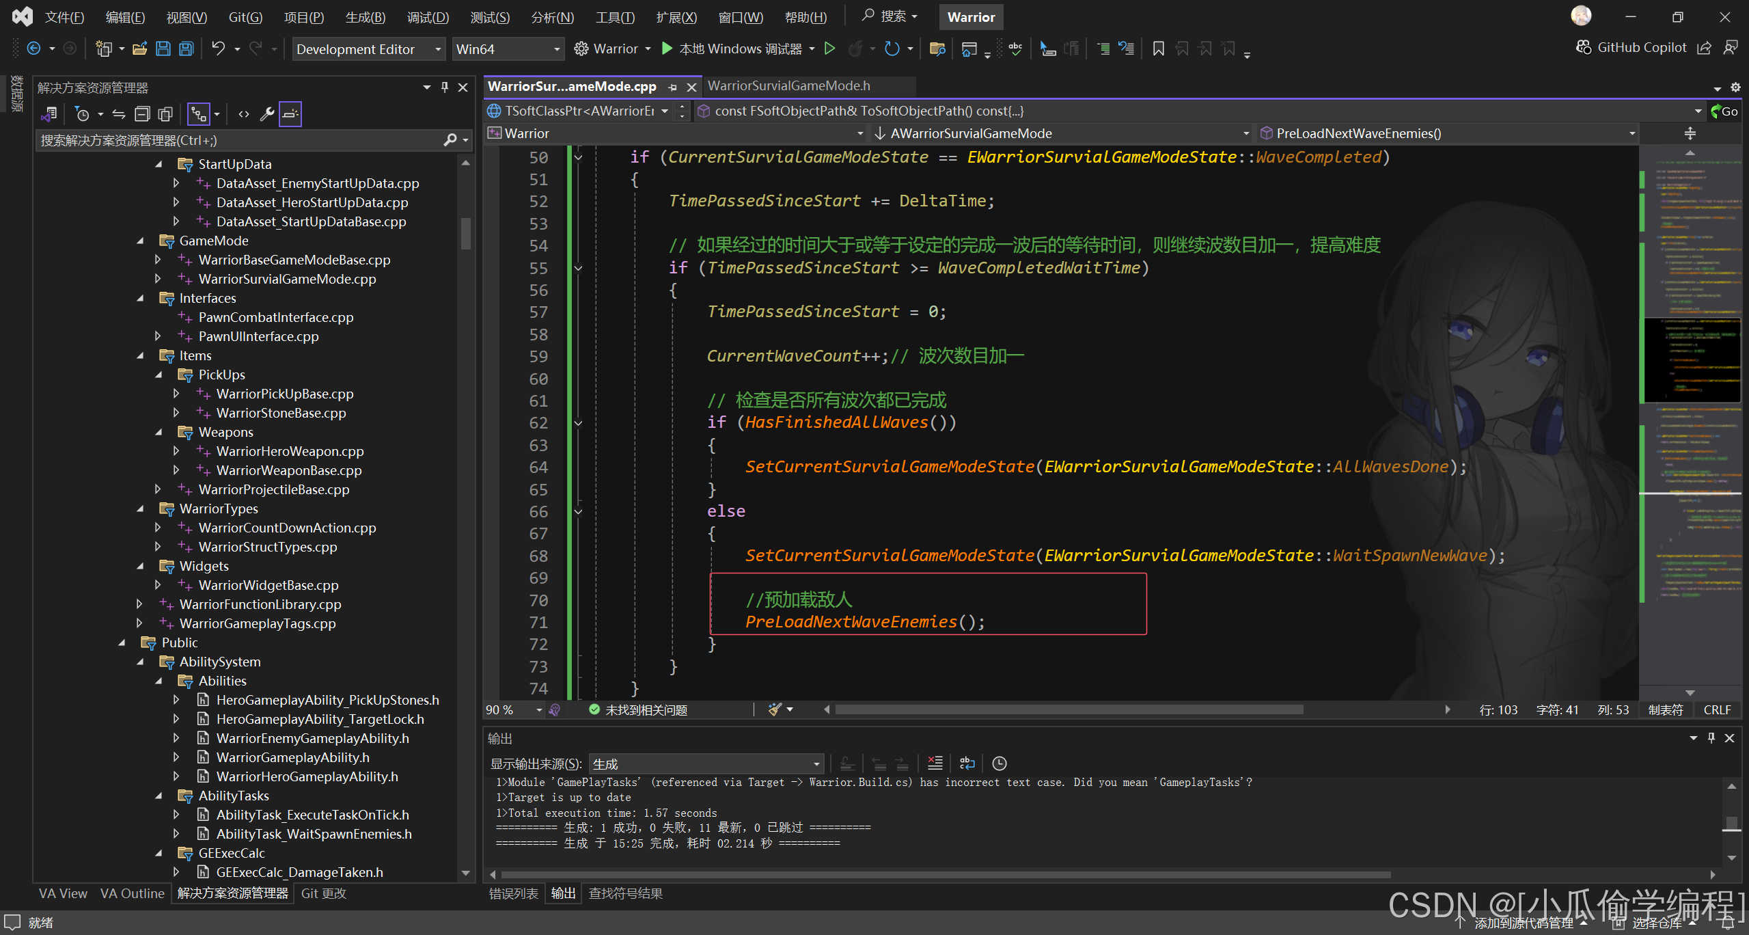Image resolution: width=1749 pixels, height=935 pixels.
Task: Click Collapse All in Solution Explorer toolbar
Action: (x=142, y=114)
